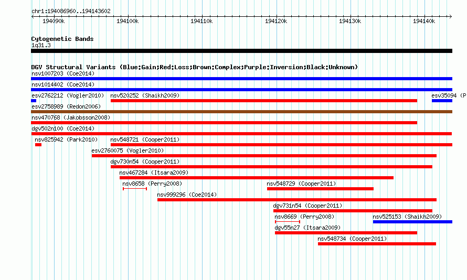
Task: Click the nsv1007203 (Coe2014) blue gain bar
Action: (x=241, y=79)
